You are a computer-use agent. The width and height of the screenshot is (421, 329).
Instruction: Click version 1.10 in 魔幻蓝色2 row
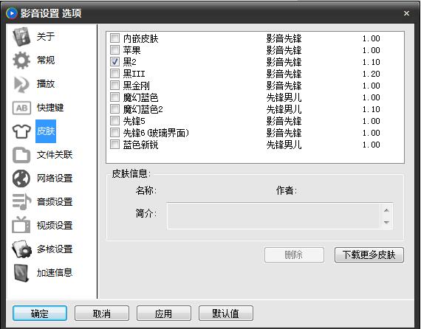coord(372,109)
